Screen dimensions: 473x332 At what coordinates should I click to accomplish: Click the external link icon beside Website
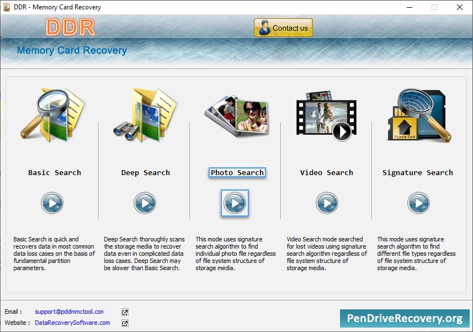coord(125,323)
